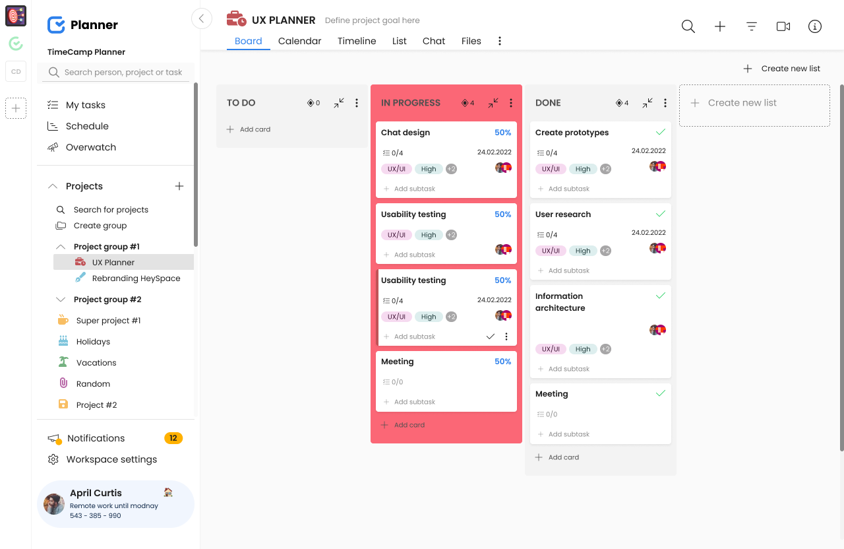The height and width of the screenshot is (549, 844).
Task: Click the dashed Create new list placeholder
Action: click(x=754, y=106)
